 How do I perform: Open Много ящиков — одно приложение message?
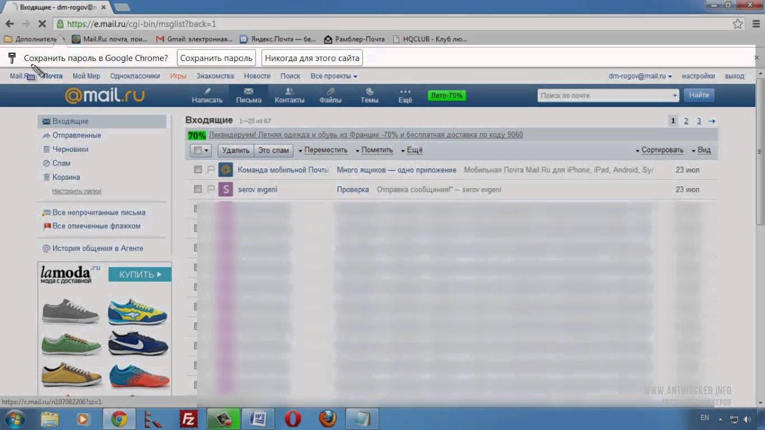(396, 170)
